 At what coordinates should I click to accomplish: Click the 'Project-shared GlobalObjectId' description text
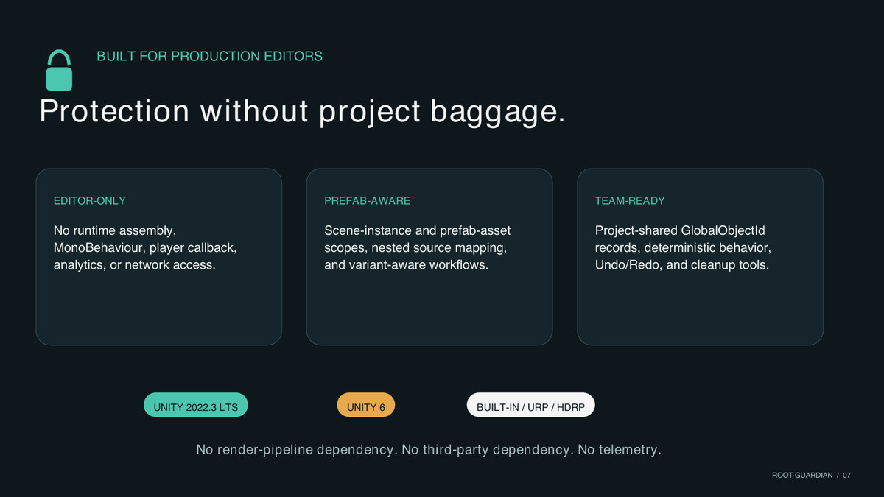click(x=683, y=247)
